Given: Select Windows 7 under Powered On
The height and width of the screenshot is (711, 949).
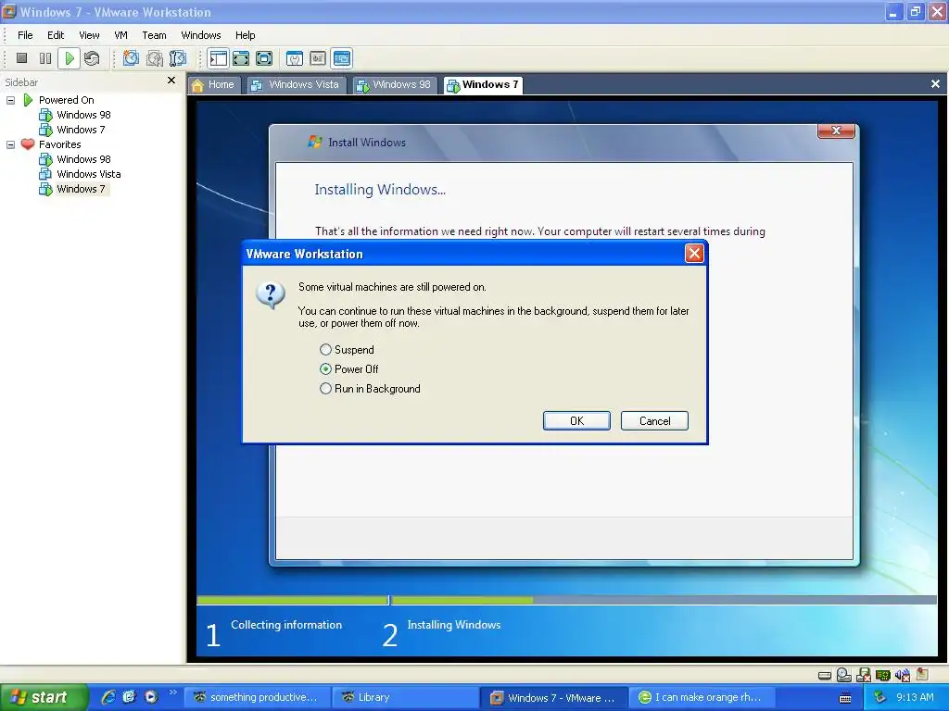Looking at the screenshot, I should (72, 130).
